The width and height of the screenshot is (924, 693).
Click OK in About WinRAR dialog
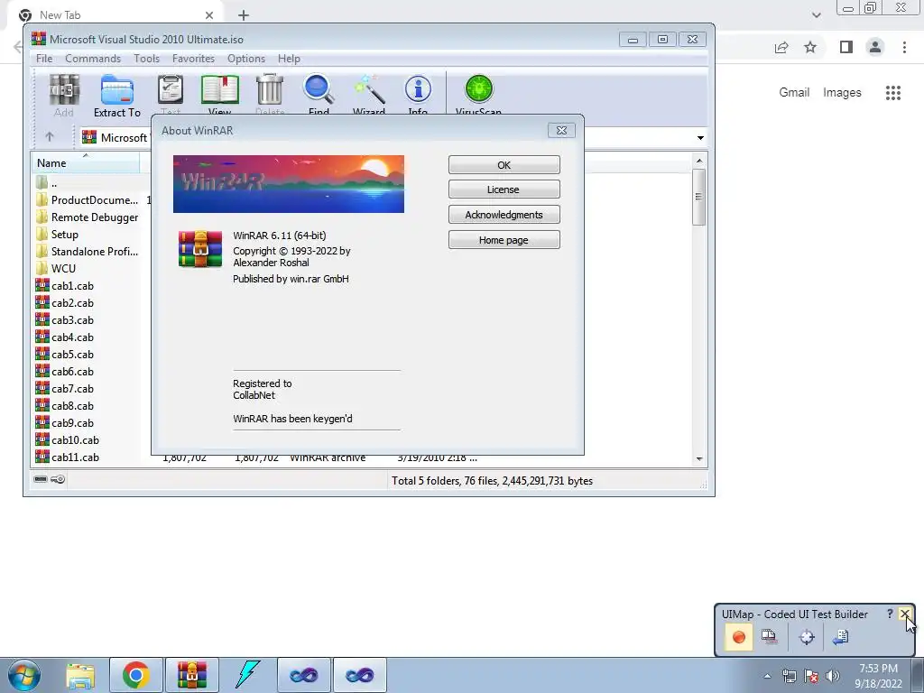click(504, 165)
